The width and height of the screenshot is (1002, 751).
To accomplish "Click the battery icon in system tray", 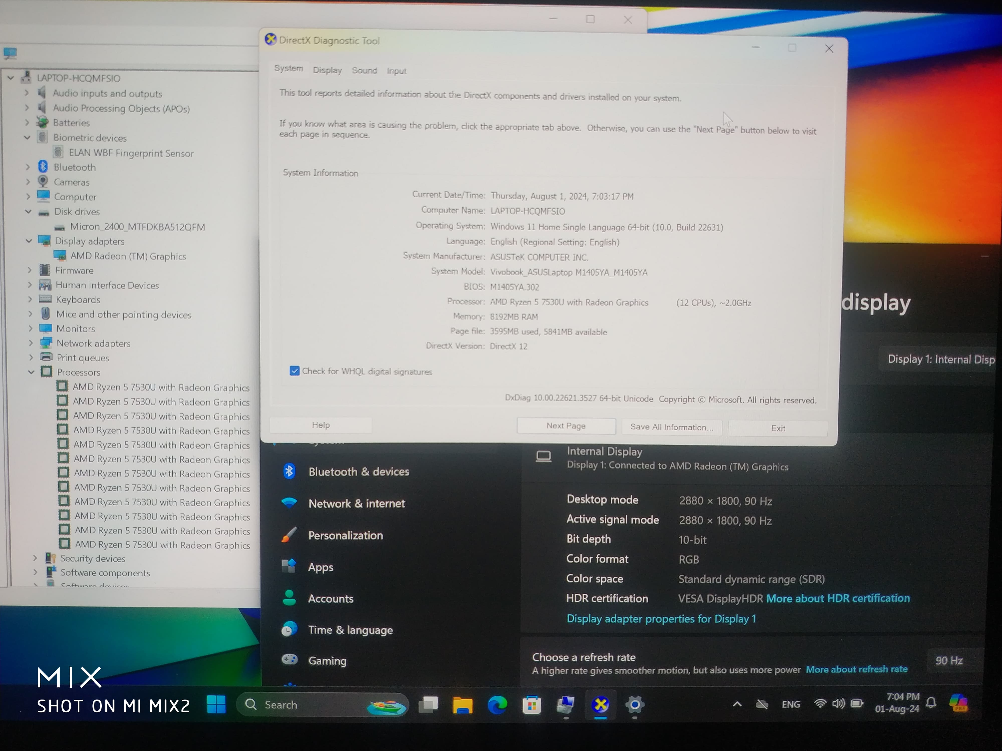I will click(857, 703).
